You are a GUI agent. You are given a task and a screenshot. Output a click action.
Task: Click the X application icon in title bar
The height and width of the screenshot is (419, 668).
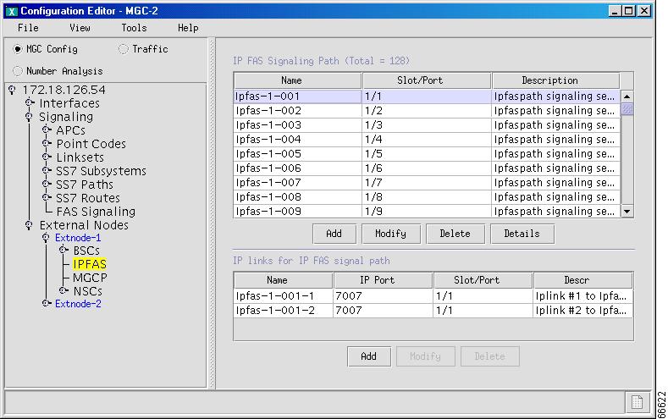(x=11, y=10)
